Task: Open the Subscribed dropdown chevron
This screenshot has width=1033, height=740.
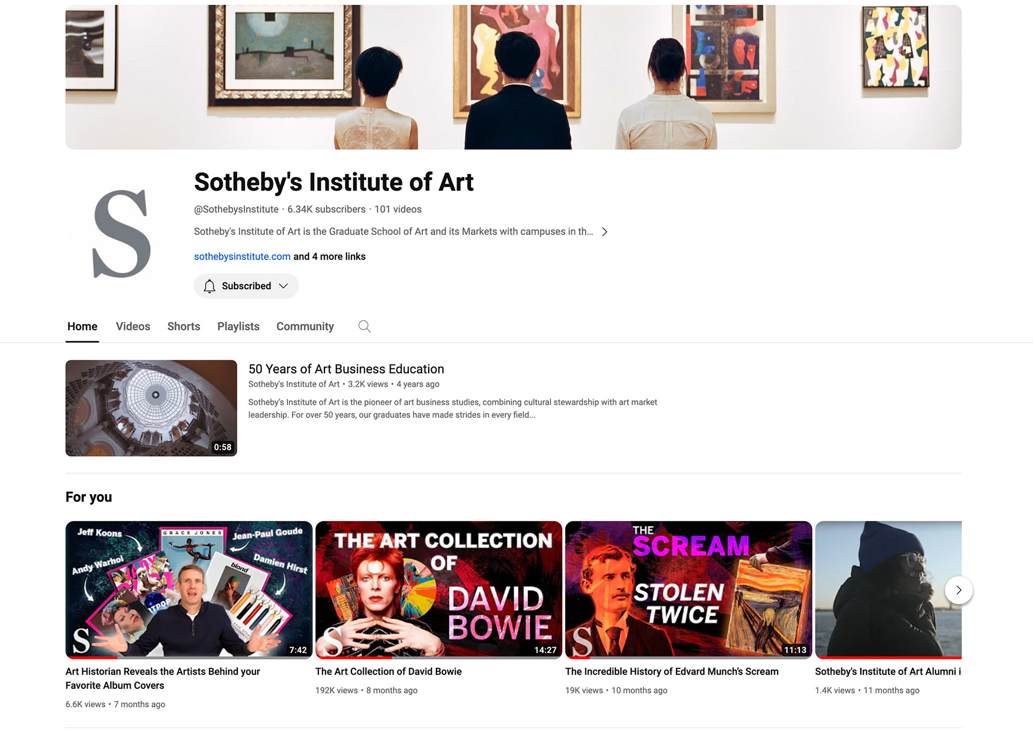Action: click(x=284, y=286)
